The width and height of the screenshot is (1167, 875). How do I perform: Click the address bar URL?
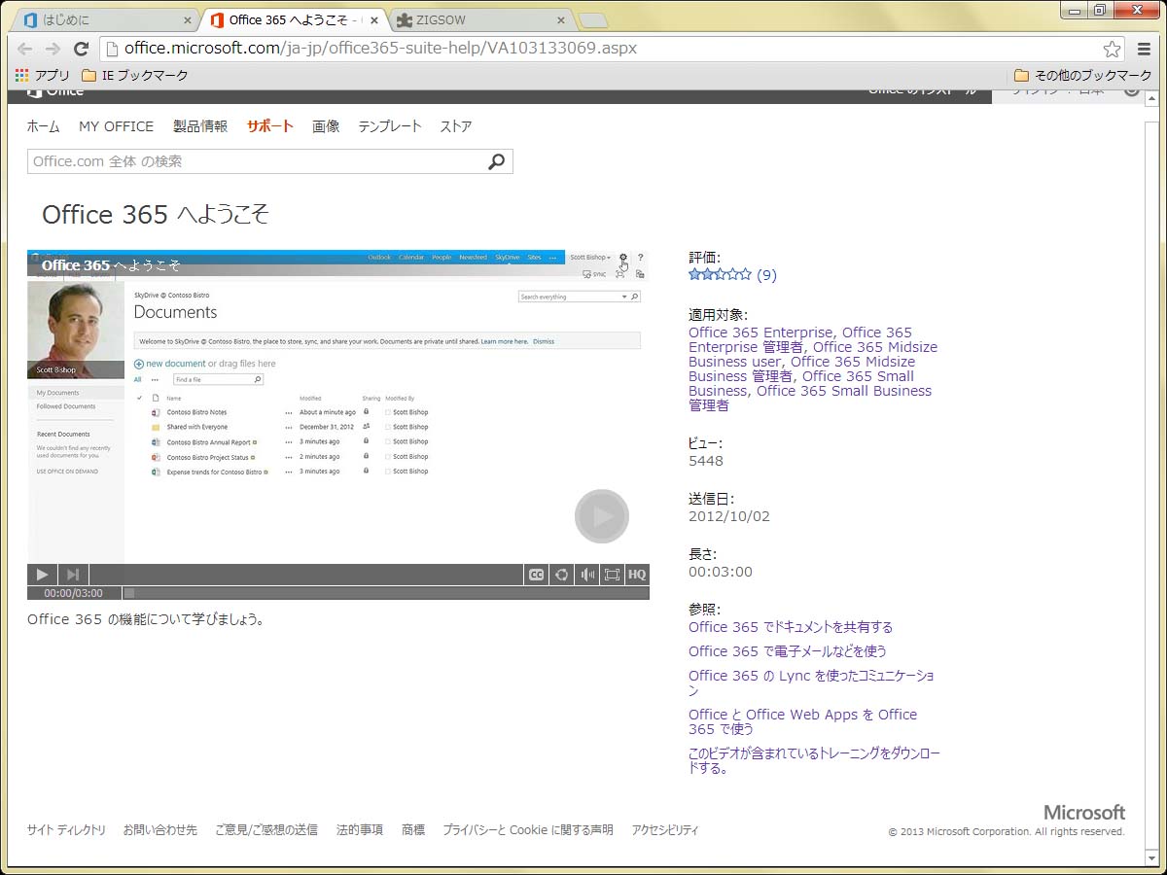(381, 48)
